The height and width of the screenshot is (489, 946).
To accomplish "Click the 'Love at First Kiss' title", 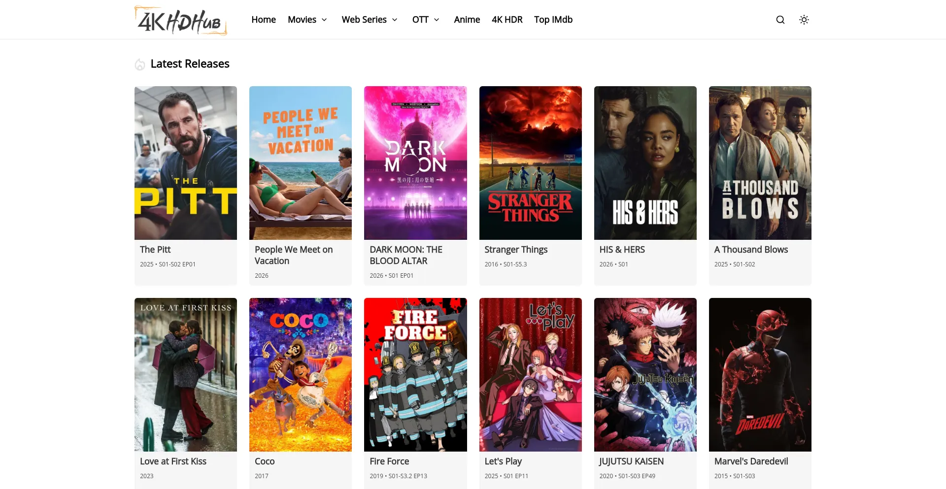I will point(173,461).
